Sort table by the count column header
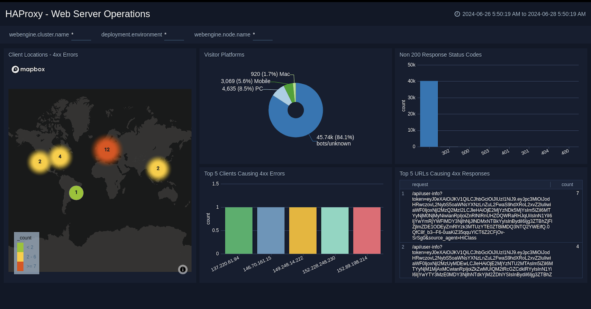591x309 pixels. tap(567, 185)
